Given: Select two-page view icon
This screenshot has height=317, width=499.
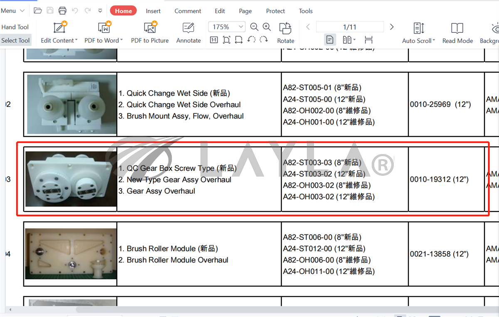Looking at the screenshot, I should pos(347,40).
